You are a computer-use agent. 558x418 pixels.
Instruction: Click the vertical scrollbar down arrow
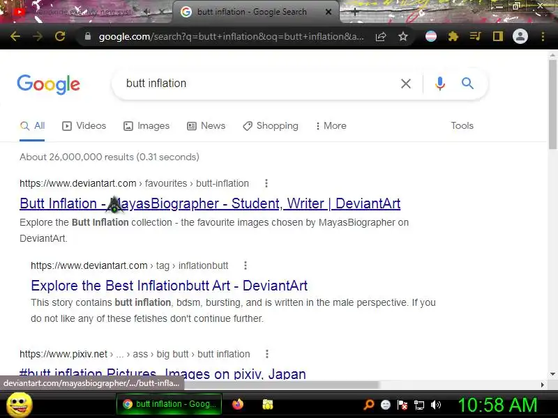click(552, 374)
